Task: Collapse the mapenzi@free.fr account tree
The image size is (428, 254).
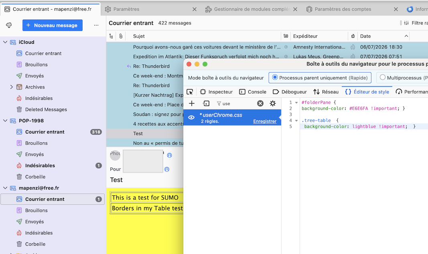Action: (x=5, y=188)
